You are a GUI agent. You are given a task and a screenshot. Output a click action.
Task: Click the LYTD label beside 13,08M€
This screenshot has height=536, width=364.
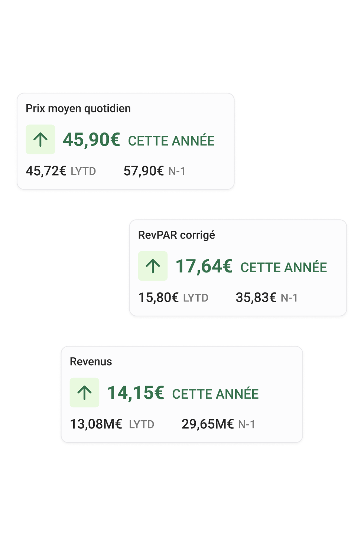tap(142, 425)
